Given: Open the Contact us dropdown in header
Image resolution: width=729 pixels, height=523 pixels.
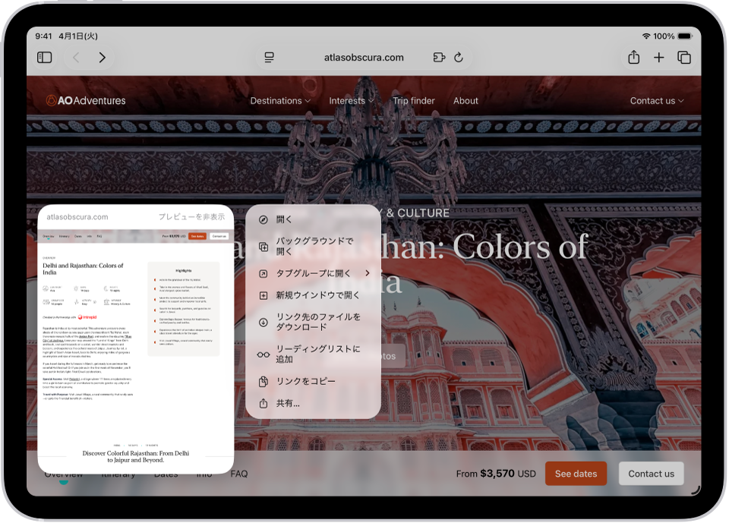Looking at the screenshot, I should coord(656,101).
